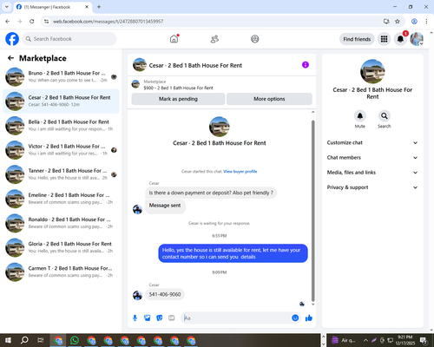Click the Find friends button

(357, 39)
